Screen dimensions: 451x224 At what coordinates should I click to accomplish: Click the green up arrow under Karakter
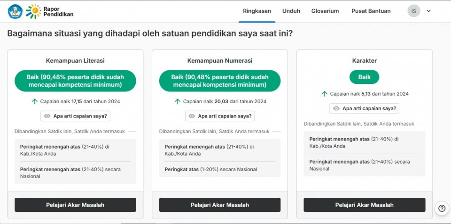point(324,94)
